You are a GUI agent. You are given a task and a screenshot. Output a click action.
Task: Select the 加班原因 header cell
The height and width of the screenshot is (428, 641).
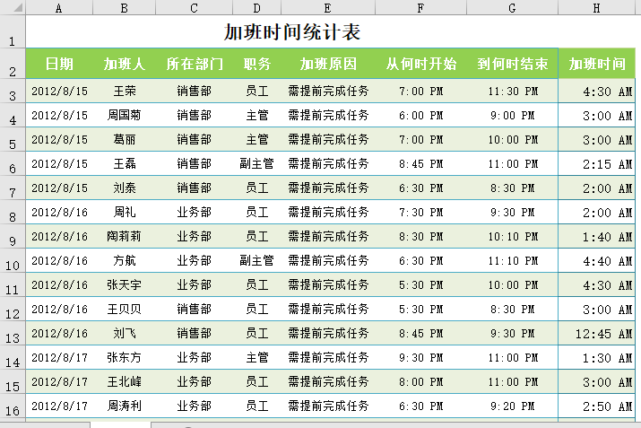(x=328, y=65)
